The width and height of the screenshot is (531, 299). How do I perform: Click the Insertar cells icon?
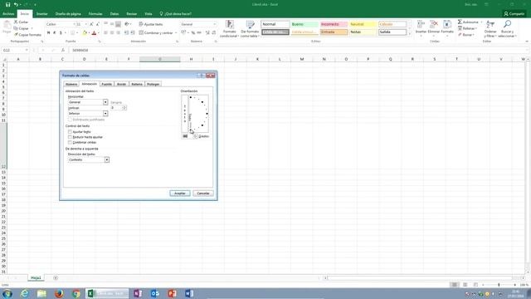pyautogui.click(x=421, y=24)
